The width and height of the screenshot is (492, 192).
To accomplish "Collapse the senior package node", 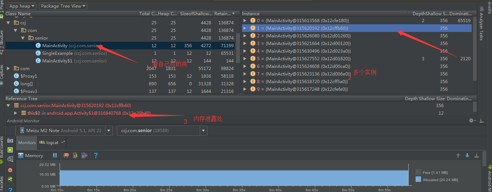I will 23,38.
